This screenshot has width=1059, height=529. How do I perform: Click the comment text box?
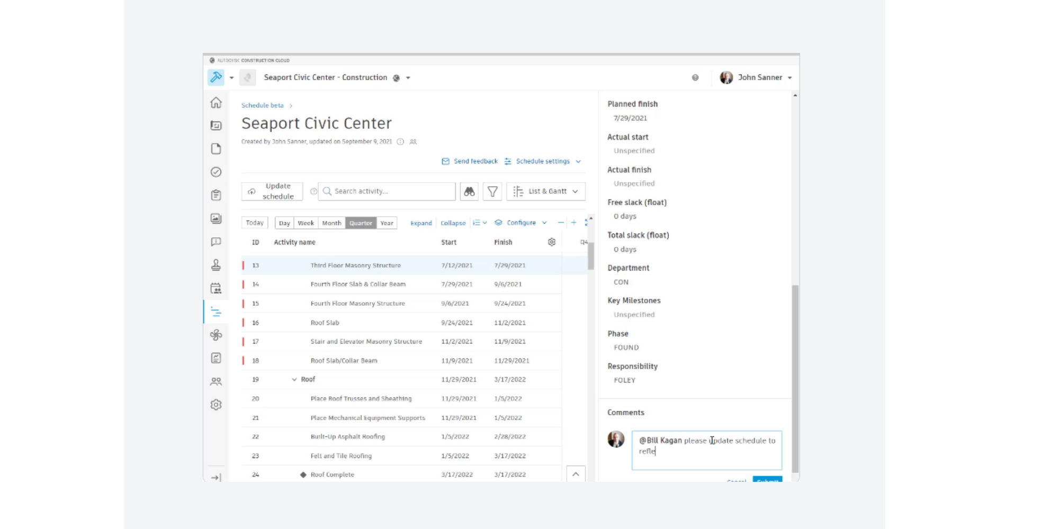(706, 450)
